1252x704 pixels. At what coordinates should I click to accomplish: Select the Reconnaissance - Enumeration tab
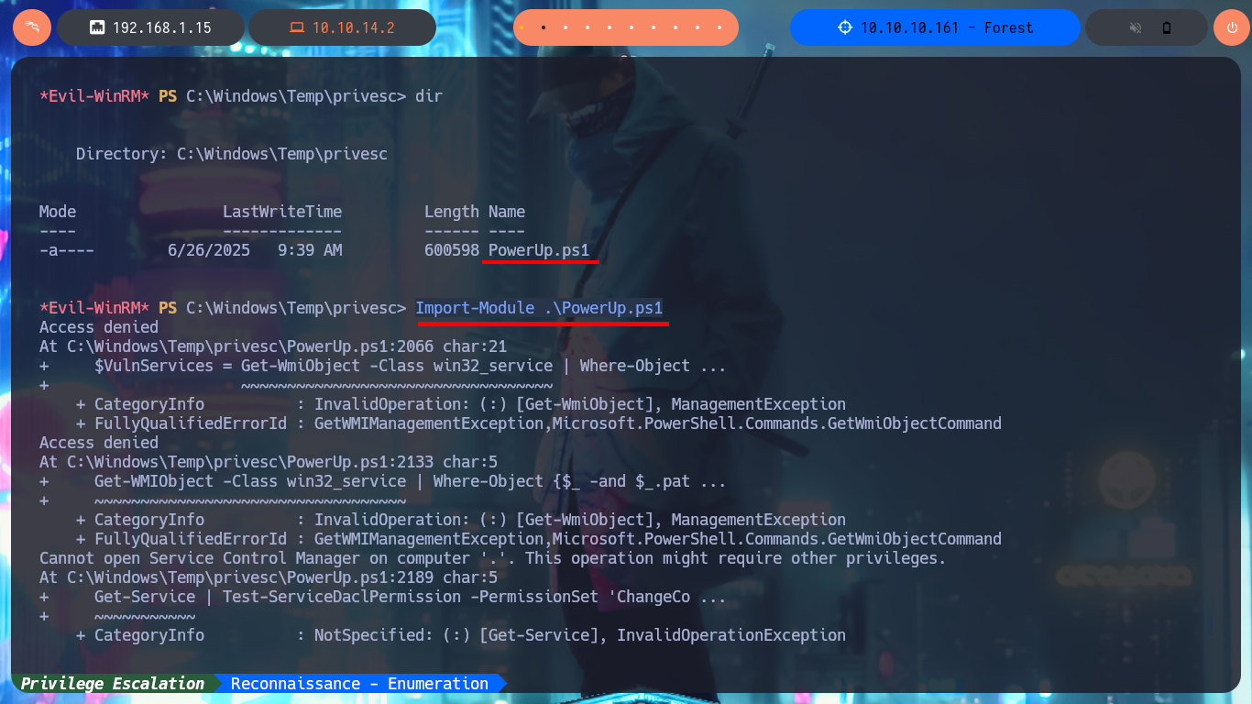pyautogui.click(x=360, y=683)
